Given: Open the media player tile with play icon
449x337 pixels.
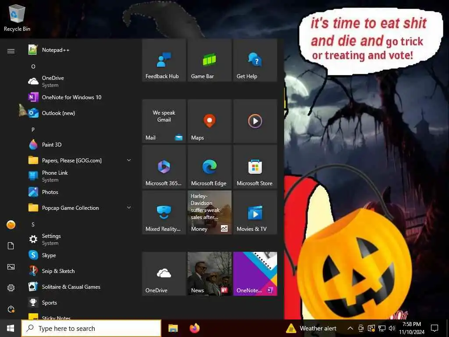Looking at the screenshot, I should pyautogui.click(x=255, y=121).
